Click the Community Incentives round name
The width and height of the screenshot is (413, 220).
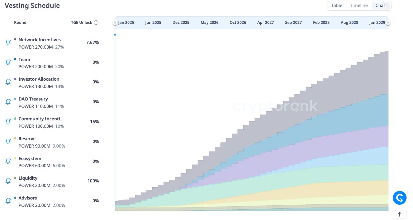41,119
